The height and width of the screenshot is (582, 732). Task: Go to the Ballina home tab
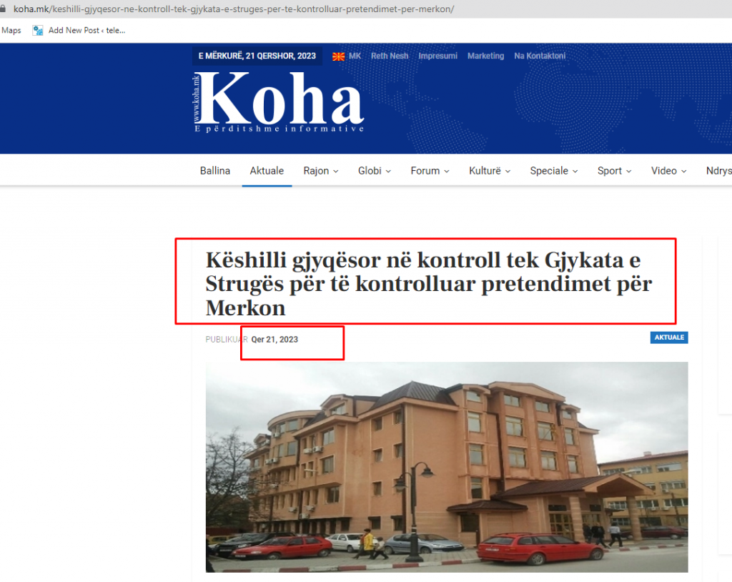[x=215, y=171]
